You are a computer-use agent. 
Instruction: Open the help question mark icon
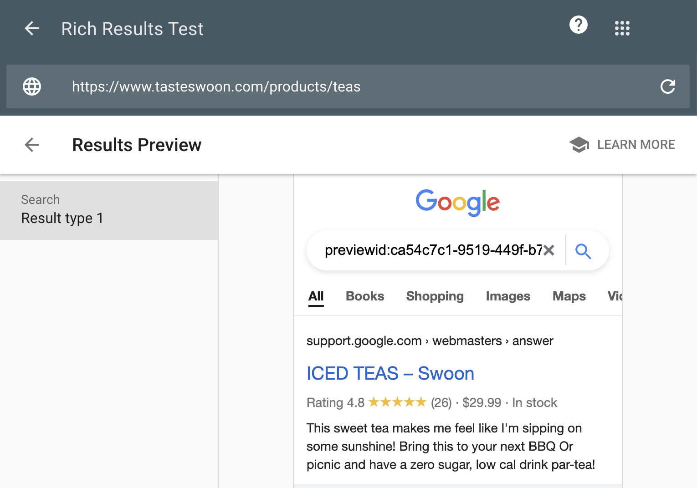coord(578,25)
